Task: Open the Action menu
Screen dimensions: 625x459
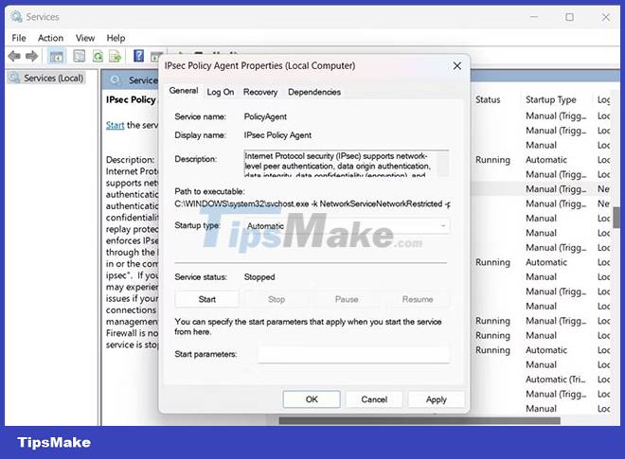Action: 50,38
